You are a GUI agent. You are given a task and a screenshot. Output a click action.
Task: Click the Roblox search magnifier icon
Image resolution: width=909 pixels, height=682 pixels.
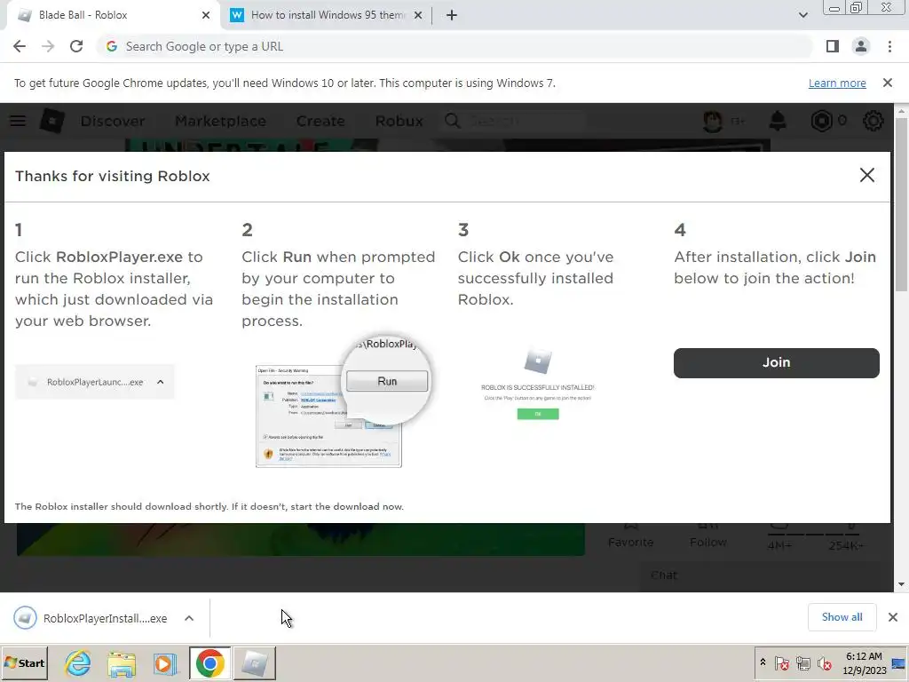tap(453, 121)
